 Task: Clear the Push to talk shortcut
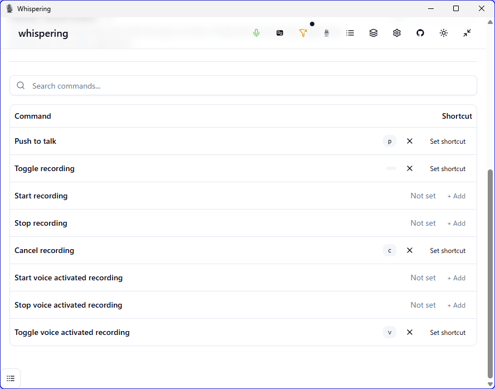click(410, 141)
